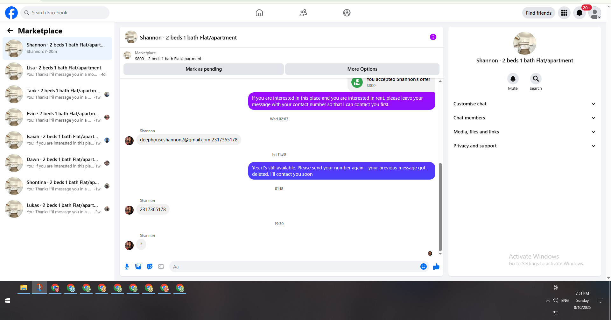
Task: Expand the Customise chat section
Action: (x=524, y=104)
